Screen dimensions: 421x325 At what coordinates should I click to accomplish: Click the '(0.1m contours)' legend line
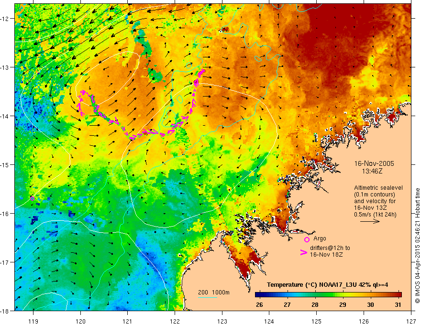(375, 195)
